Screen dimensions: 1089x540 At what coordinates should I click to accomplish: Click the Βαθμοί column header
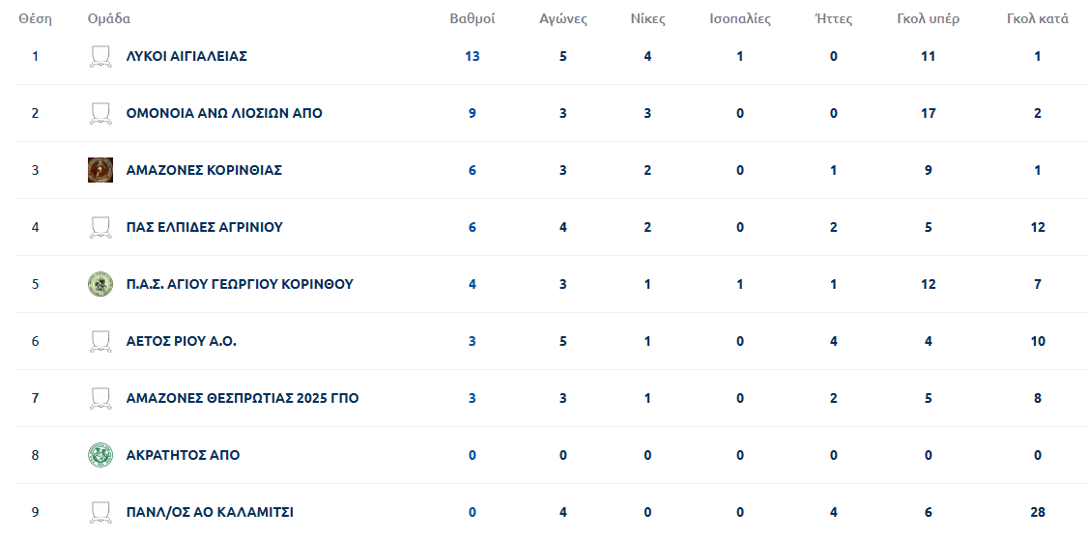point(473,18)
